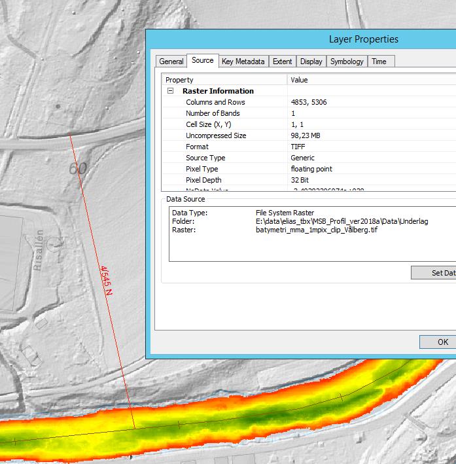Open the Key Metadata tab

[243, 62]
